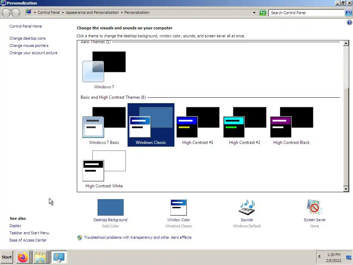Open Change desktop icons link

28,38
